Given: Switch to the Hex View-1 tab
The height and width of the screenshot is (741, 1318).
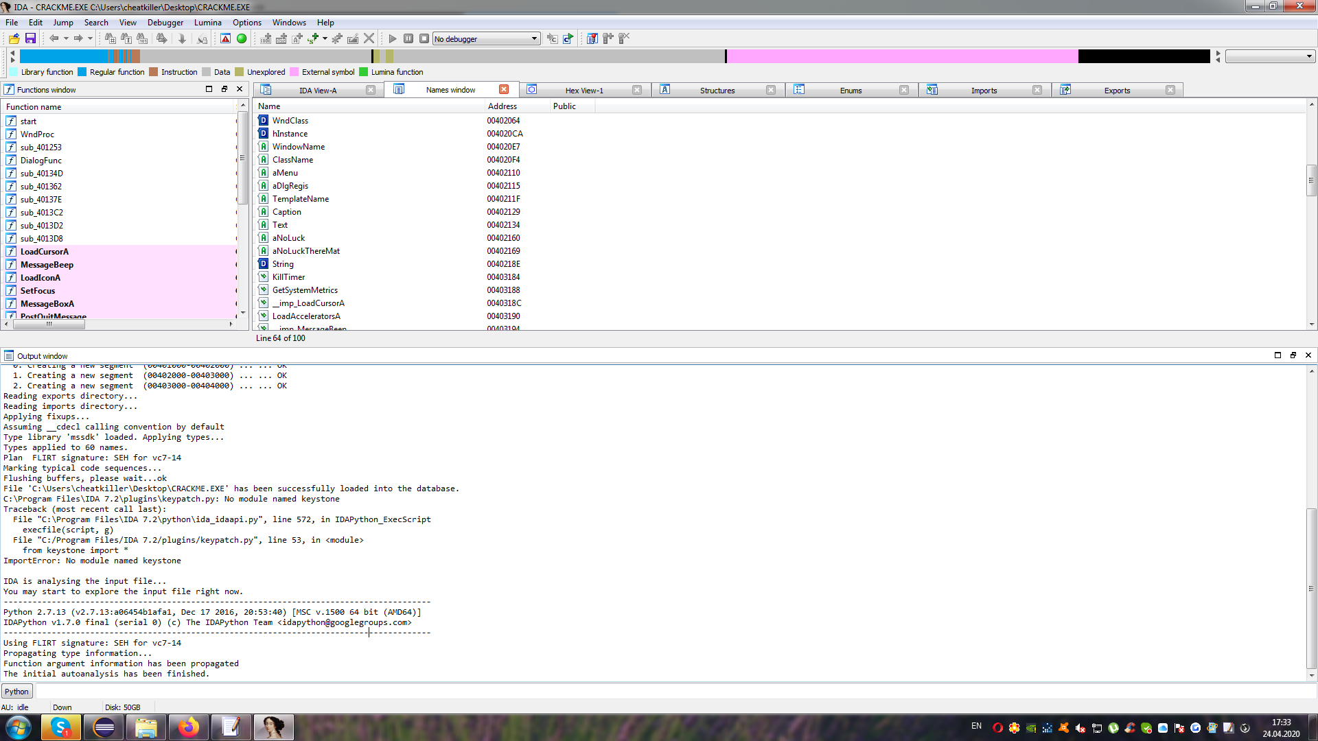Looking at the screenshot, I should pyautogui.click(x=583, y=90).
